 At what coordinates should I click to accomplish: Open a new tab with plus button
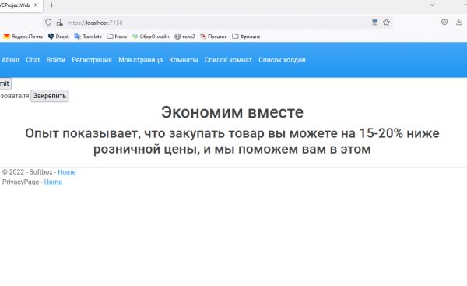point(51,5)
